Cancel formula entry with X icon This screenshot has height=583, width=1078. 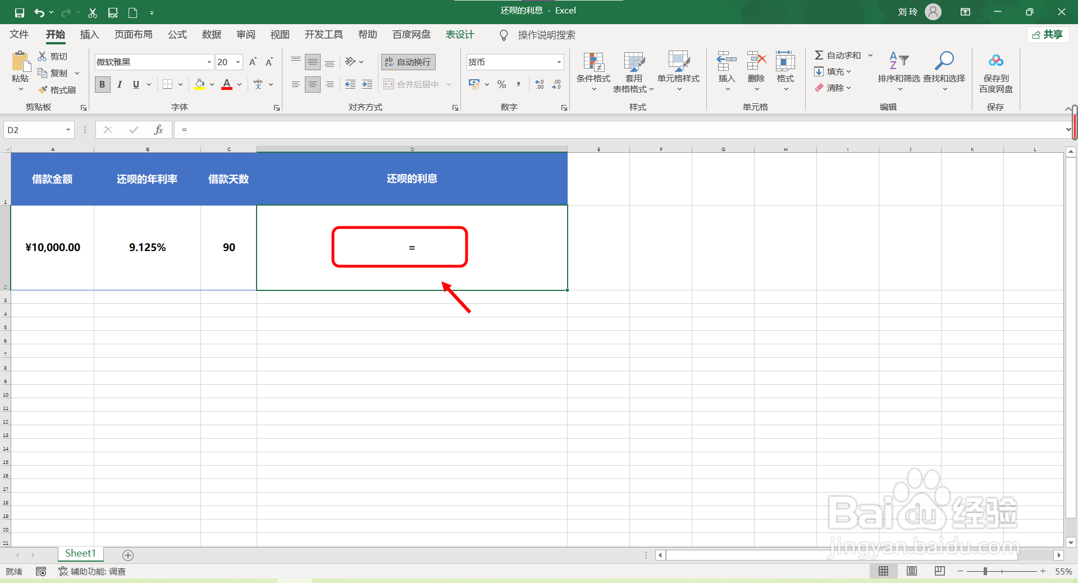click(x=108, y=130)
